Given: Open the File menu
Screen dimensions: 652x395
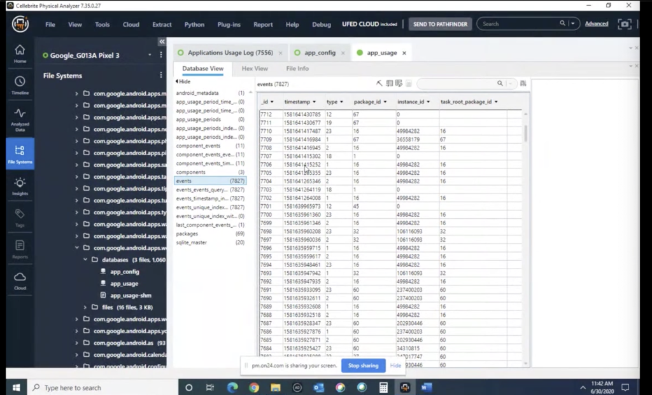Looking at the screenshot, I should (x=50, y=25).
